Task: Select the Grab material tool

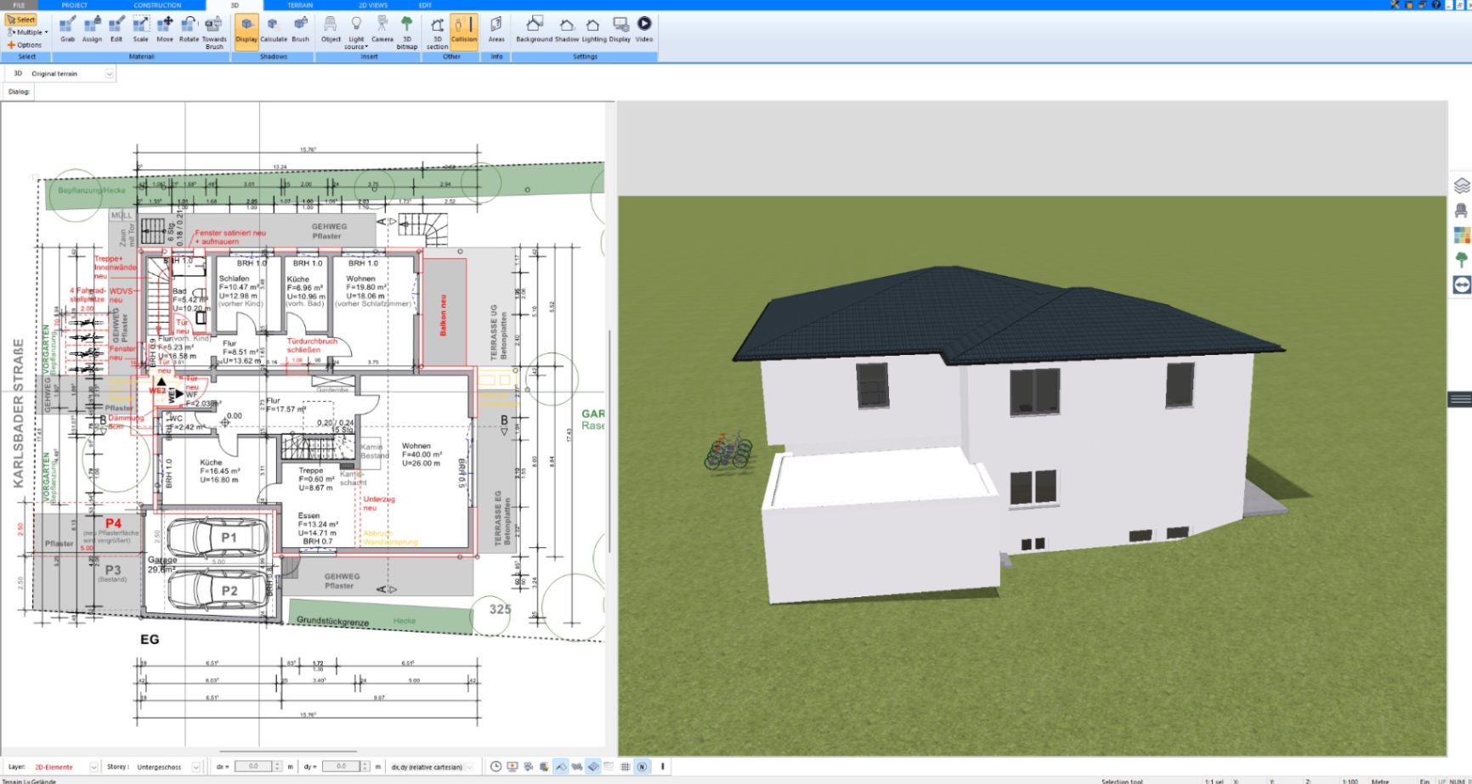Action: pos(67,30)
